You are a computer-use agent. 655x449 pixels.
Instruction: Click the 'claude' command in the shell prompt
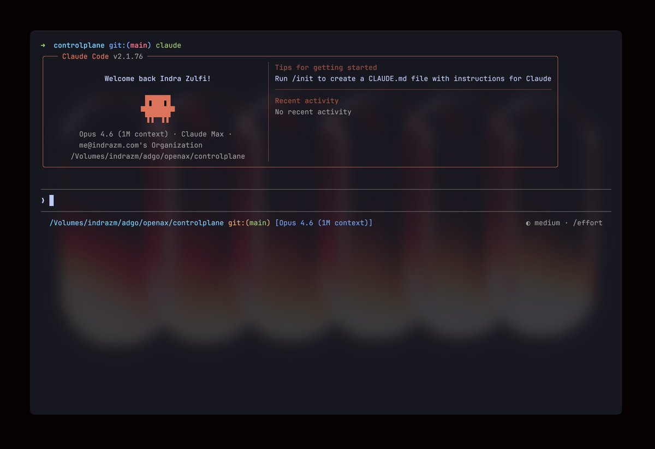tap(169, 45)
